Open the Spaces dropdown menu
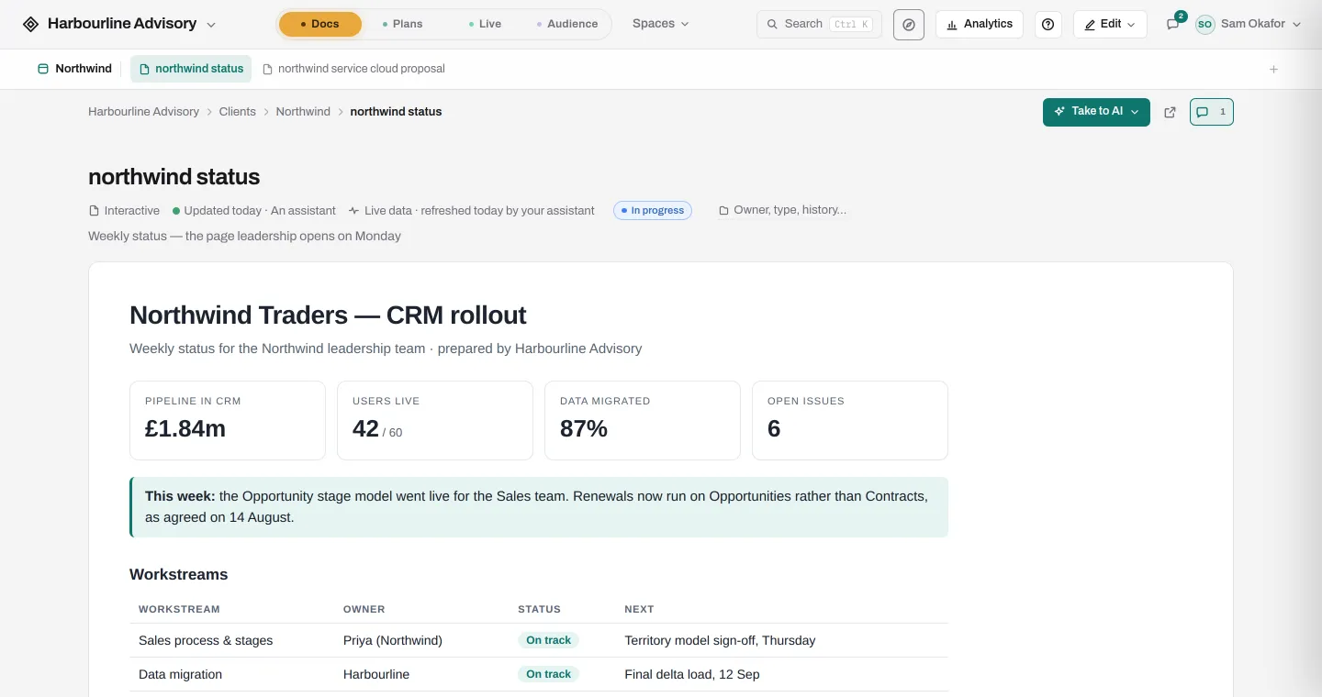This screenshot has height=697, width=1322. (x=660, y=24)
